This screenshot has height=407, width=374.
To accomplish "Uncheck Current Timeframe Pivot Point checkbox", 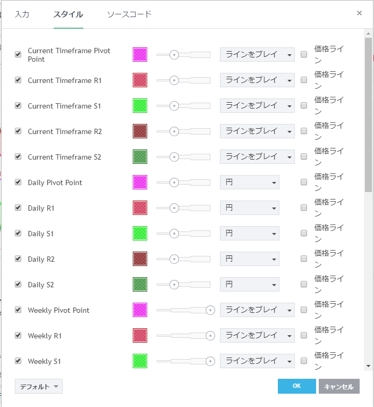I will (x=18, y=55).
